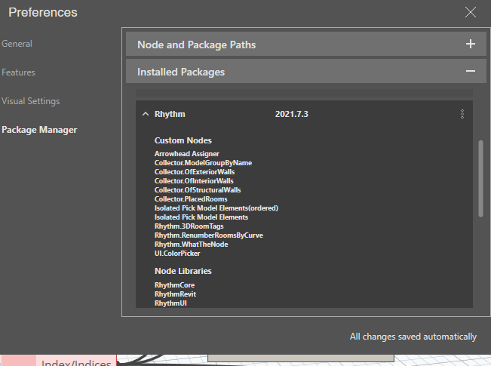The width and height of the screenshot is (491, 366).
Task: Close the Preferences dialog
Action: 471,13
